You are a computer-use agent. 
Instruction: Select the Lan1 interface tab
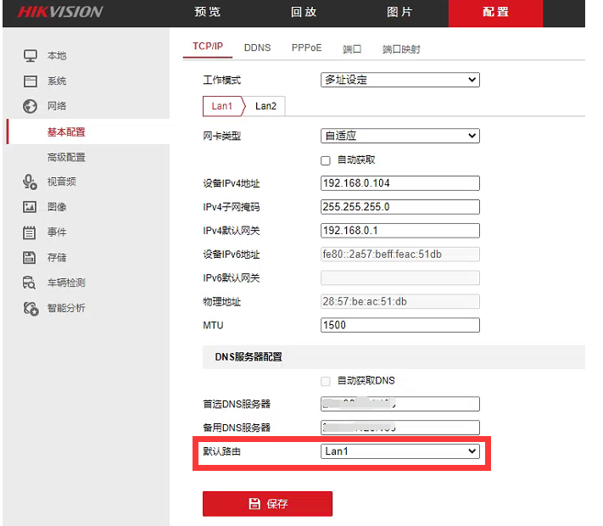[222, 106]
